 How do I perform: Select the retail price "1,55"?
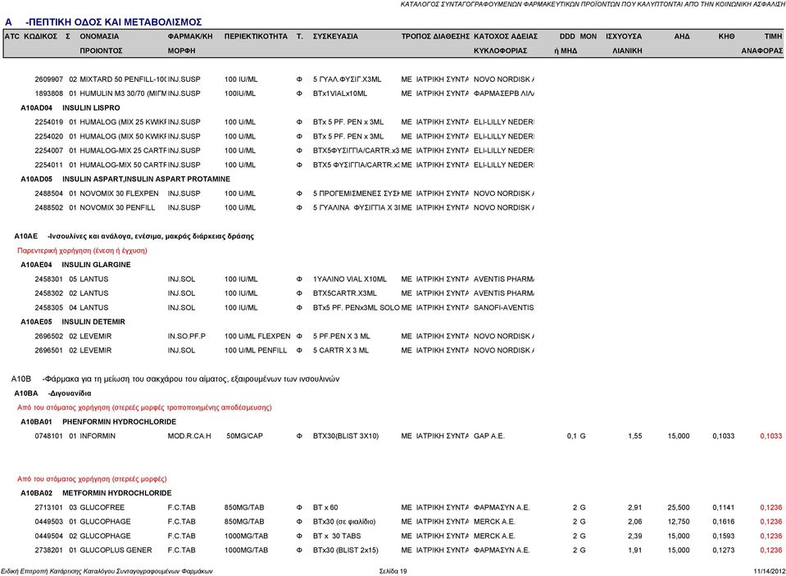635,436
